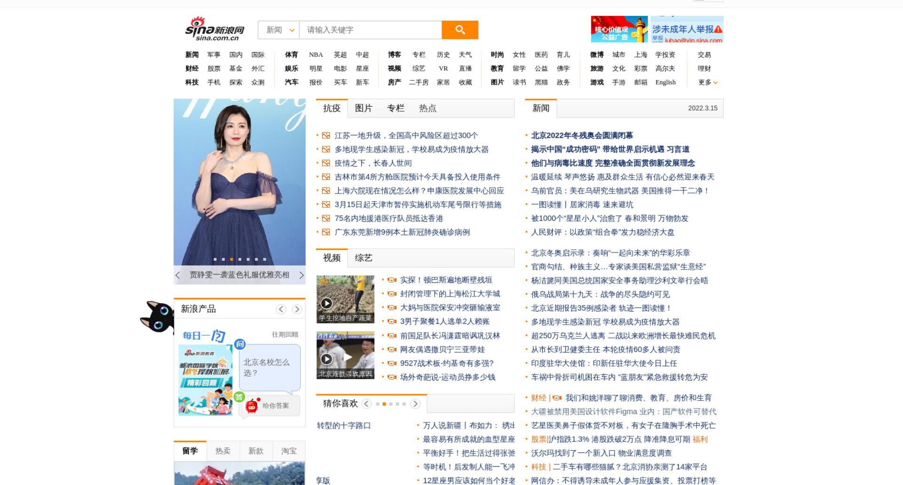Open 新闻 section header link
This screenshot has width=903, height=485.
pyautogui.click(x=541, y=108)
